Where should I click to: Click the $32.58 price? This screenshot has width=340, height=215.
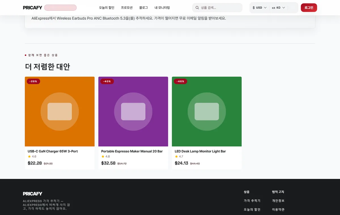(108, 163)
